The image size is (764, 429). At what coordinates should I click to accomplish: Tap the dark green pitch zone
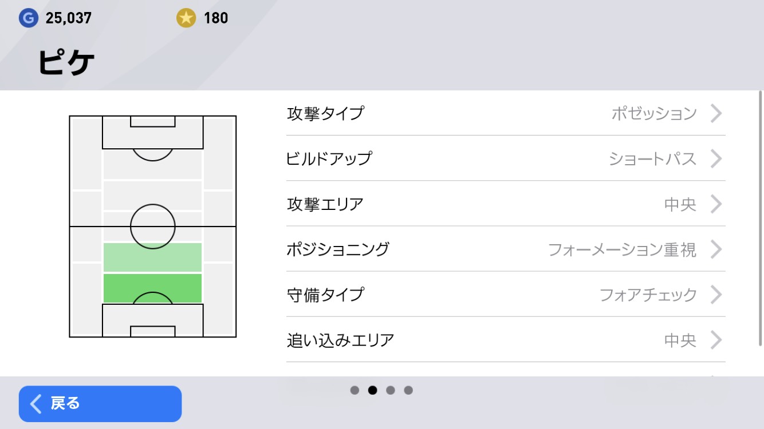click(x=153, y=288)
